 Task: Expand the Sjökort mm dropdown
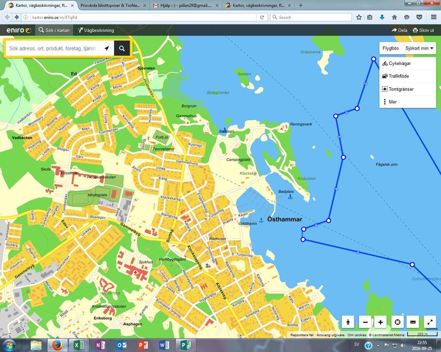click(419, 48)
